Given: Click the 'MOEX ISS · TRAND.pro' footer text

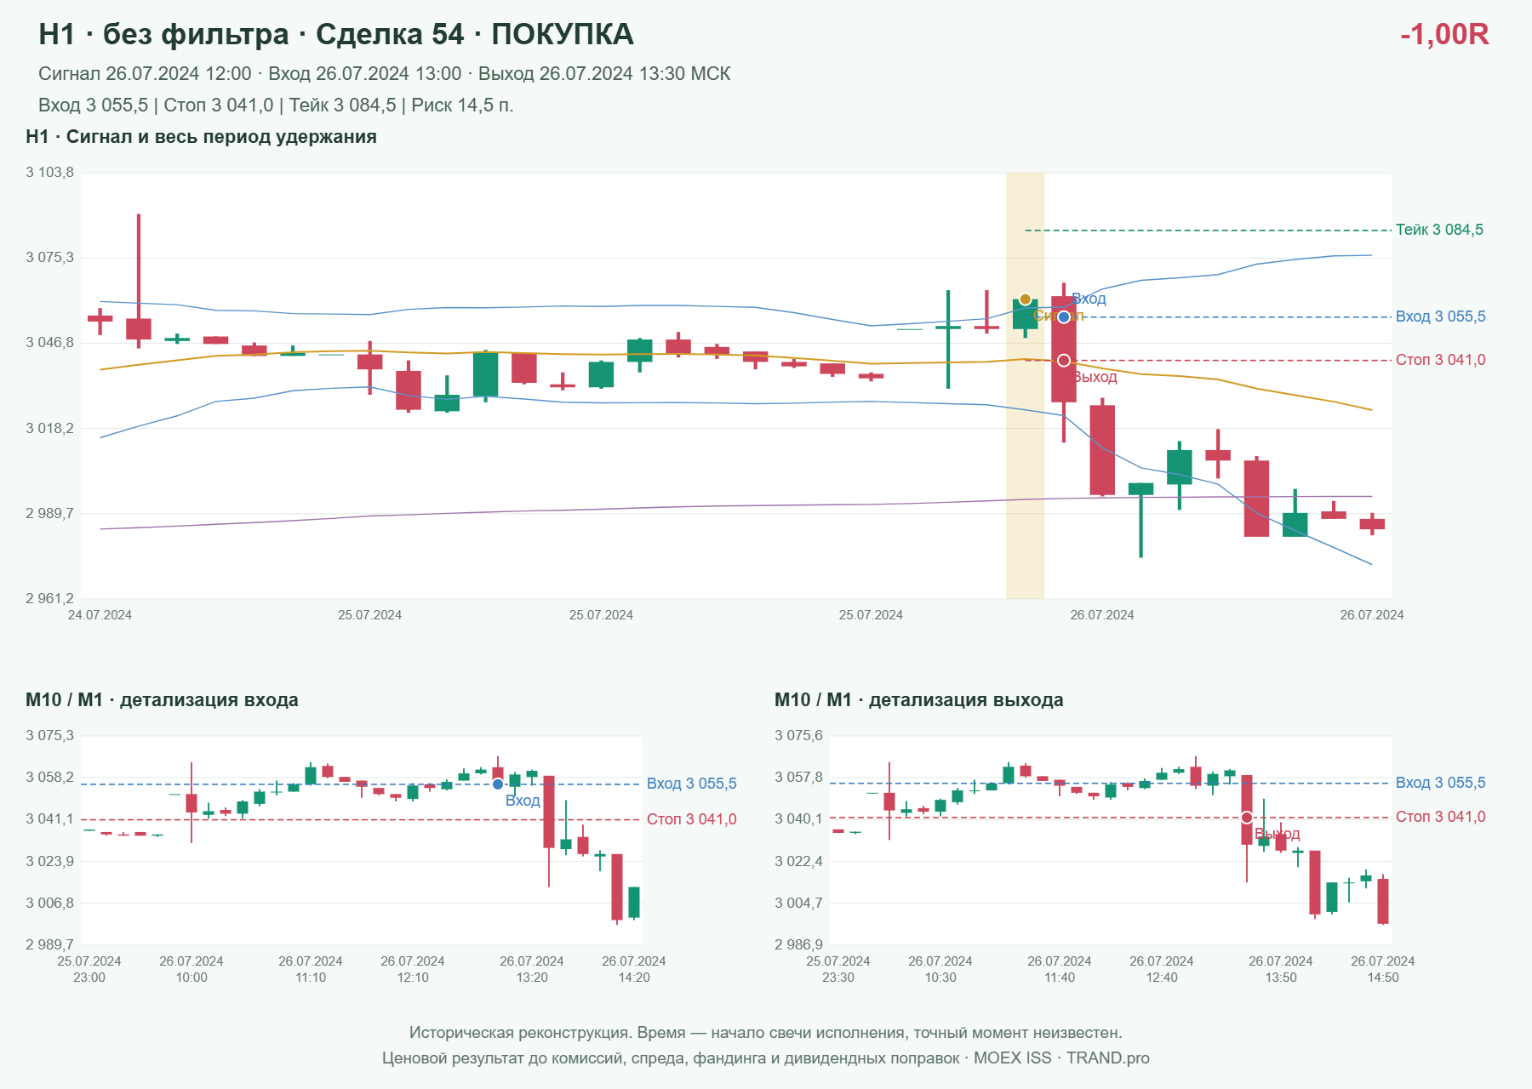Looking at the screenshot, I should click(1061, 1058).
